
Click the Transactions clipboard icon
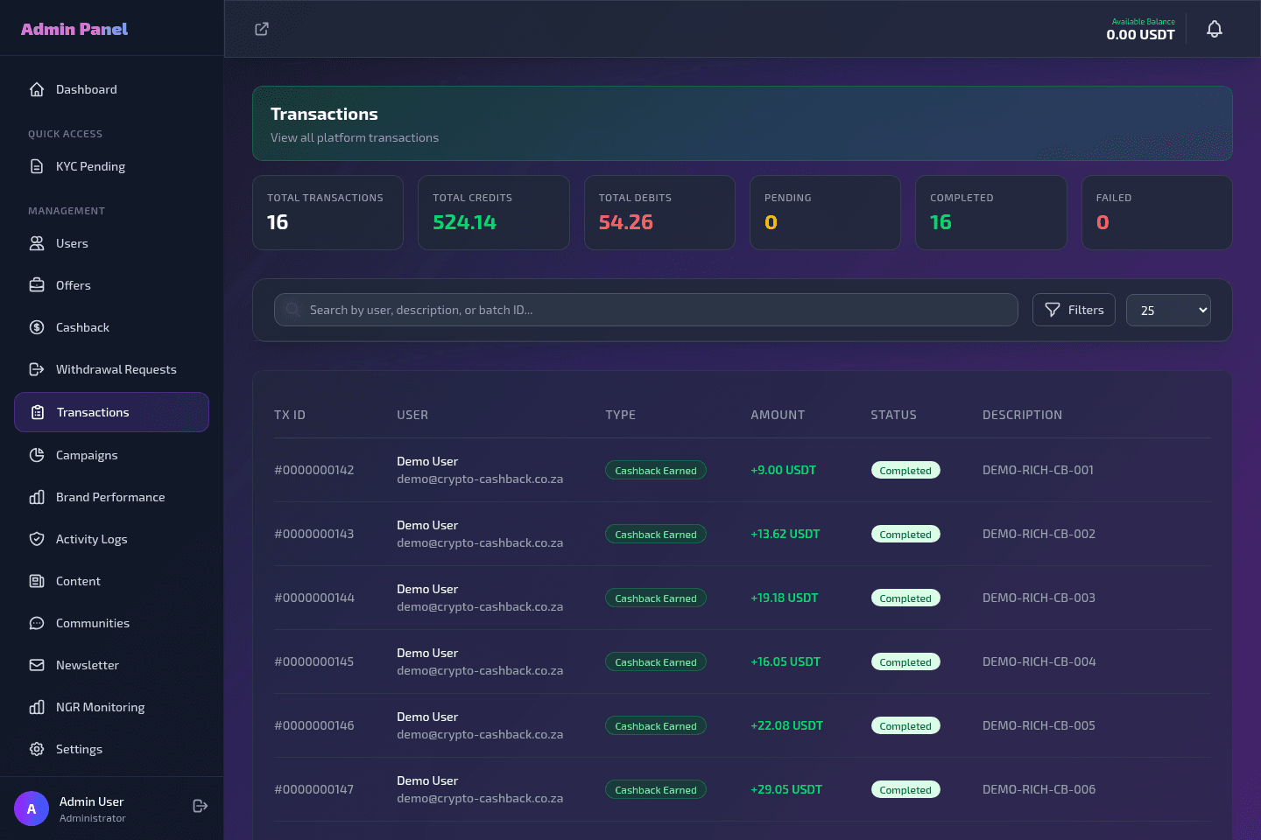38,412
